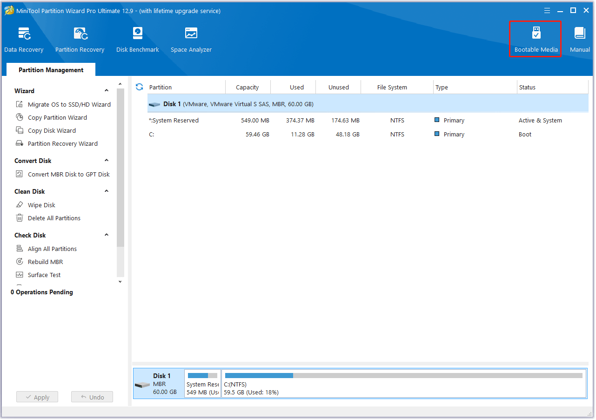The width and height of the screenshot is (596, 420).
Task: Collapse the Check Disk section
Action: pyautogui.click(x=107, y=235)
